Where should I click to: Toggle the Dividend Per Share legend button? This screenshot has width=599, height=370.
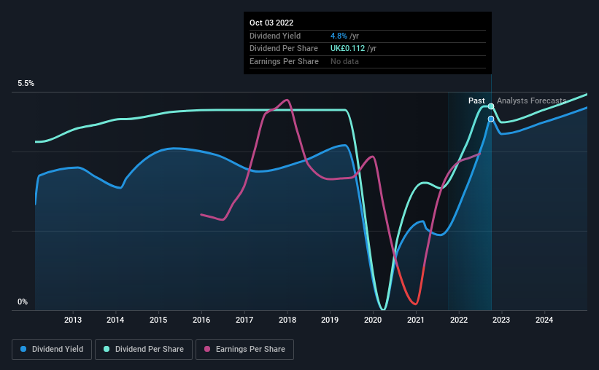pyautogui.click(x=144, y=350)
